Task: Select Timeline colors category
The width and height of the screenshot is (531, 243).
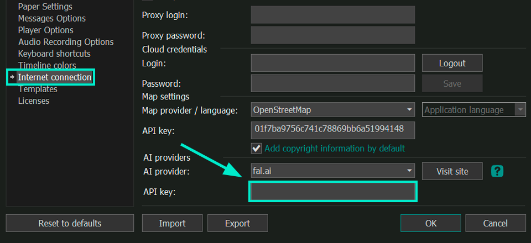Action: (x=47, y=65)
